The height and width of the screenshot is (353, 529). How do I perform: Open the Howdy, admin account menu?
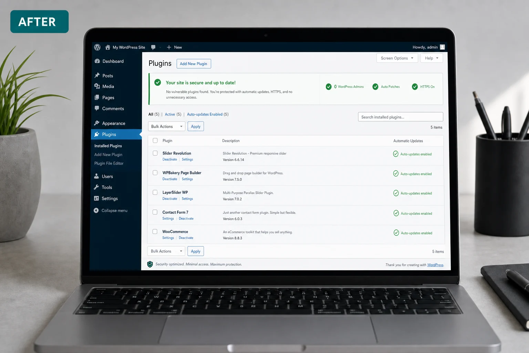click(428, 47)
